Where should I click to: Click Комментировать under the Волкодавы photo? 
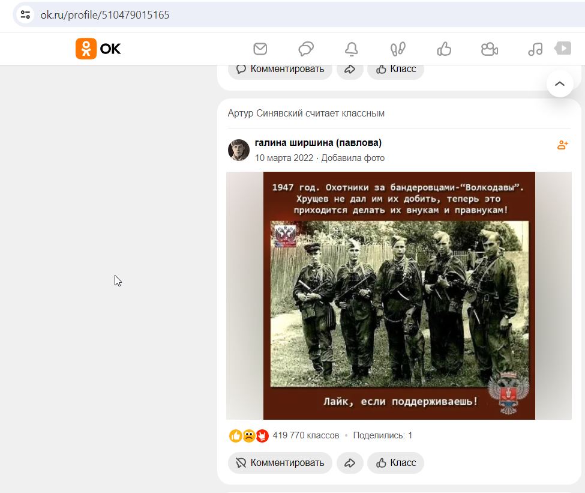tap(280, 463)
